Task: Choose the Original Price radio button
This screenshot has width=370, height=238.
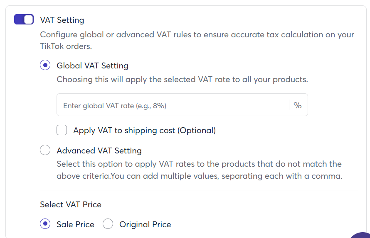Action: pyautogui.click(x=108, y=224)
